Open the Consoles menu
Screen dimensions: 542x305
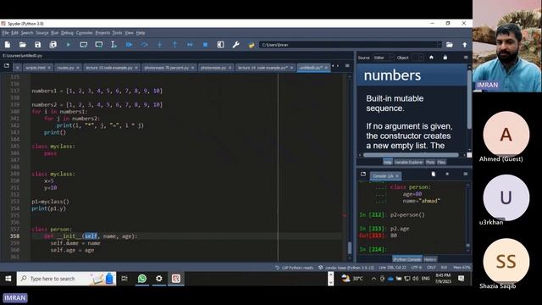[85, 33]
